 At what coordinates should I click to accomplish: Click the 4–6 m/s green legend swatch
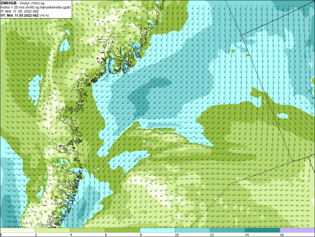(x=87, y=230)
